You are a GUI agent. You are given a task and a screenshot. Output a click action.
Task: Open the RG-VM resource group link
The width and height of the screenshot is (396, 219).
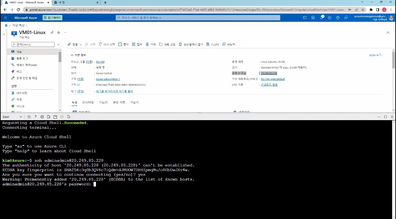100,62
